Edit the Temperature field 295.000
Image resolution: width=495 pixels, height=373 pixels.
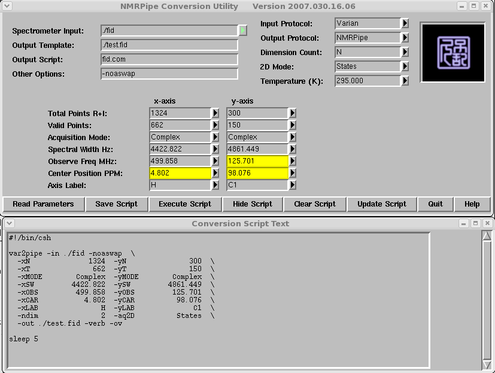click(368, 81)
